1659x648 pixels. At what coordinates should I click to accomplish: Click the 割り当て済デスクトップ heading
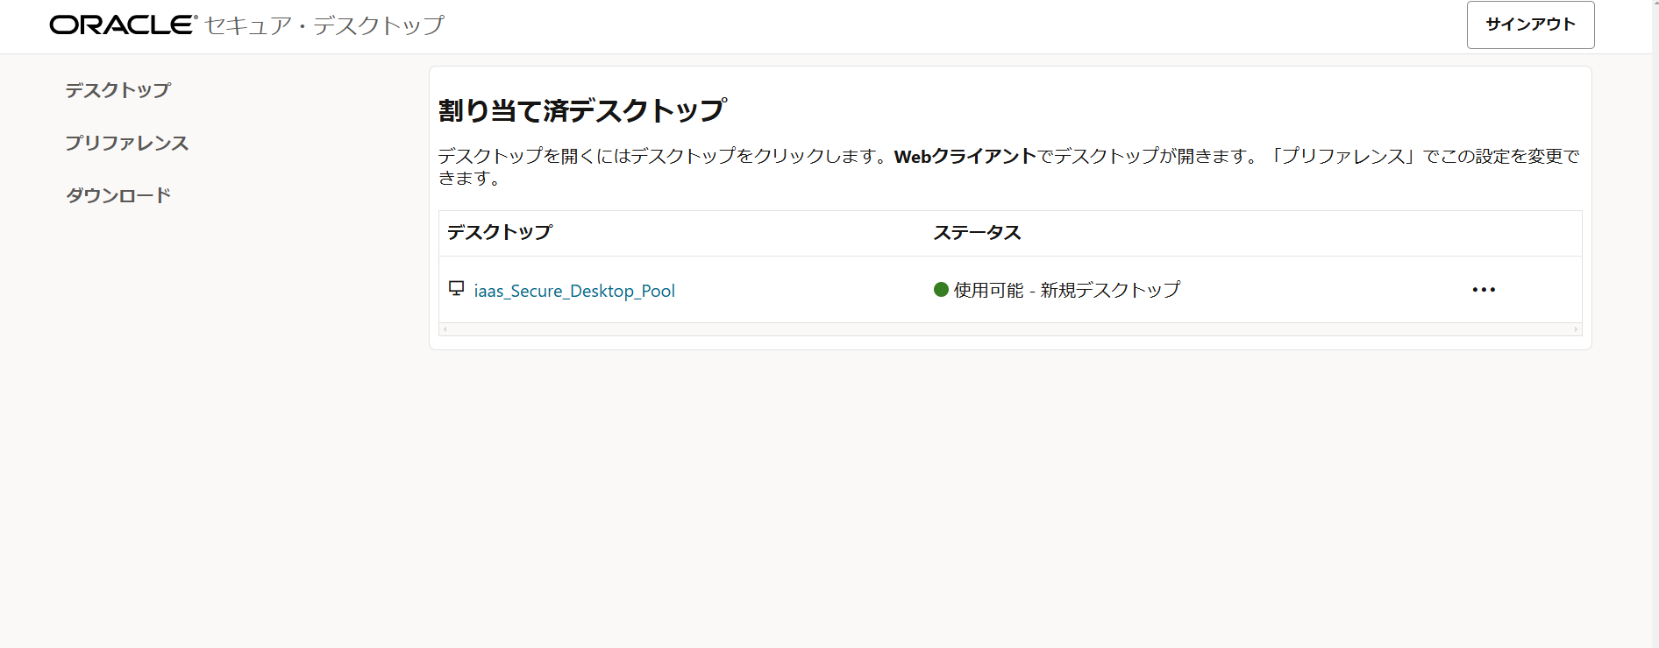tap(582, 110)
